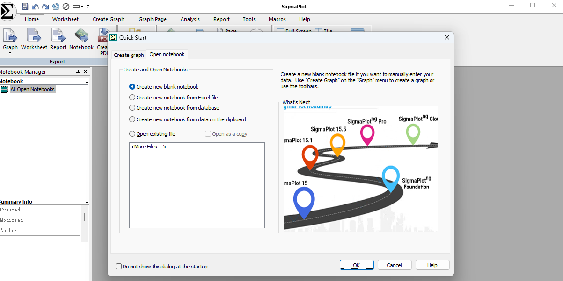The width and height of the screenshot is (563, 281).
Task: Open the Analysis ribbon tab
Action: (190, 19)
